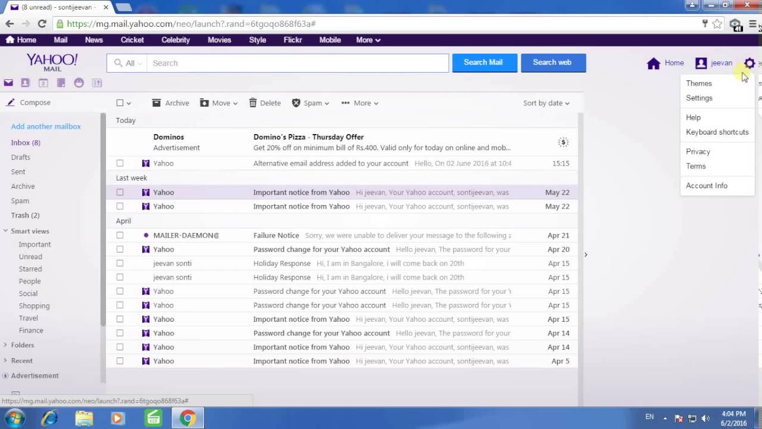Click the mail search input field
This screenshot has width=762, height=429.
[298, 63]
